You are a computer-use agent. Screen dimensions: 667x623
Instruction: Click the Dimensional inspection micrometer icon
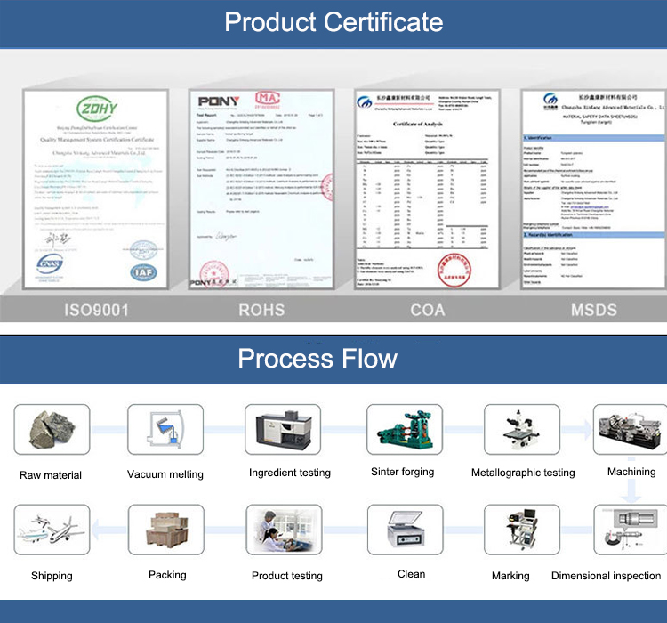(630, 530)
